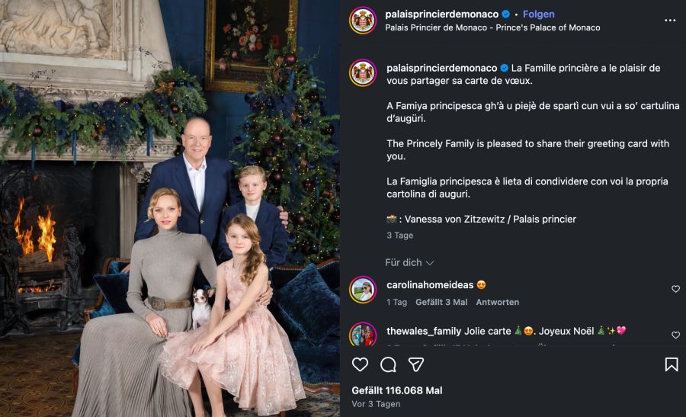Open the comment bubble icon
Viewport: 686px width, 417px height.
click(x=388, y=364)
